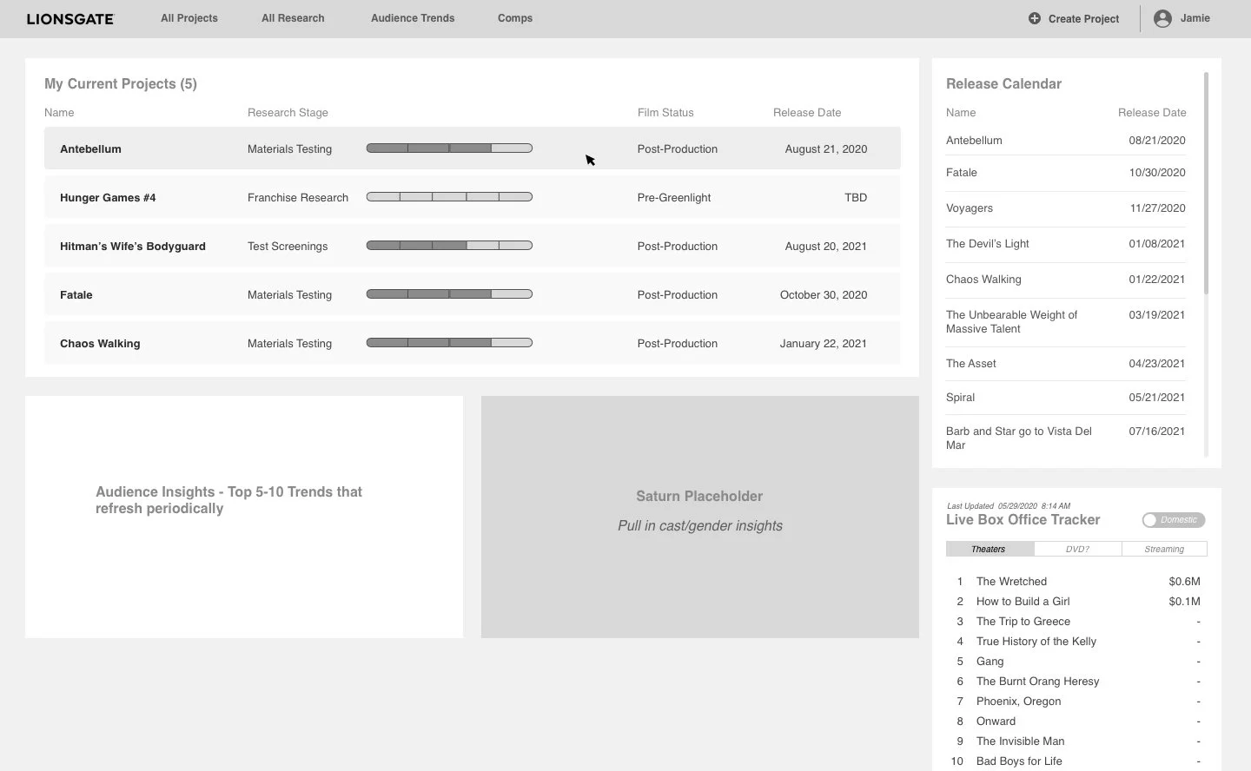
Task: Open the Jamie account name
Action: (1195, 18)
